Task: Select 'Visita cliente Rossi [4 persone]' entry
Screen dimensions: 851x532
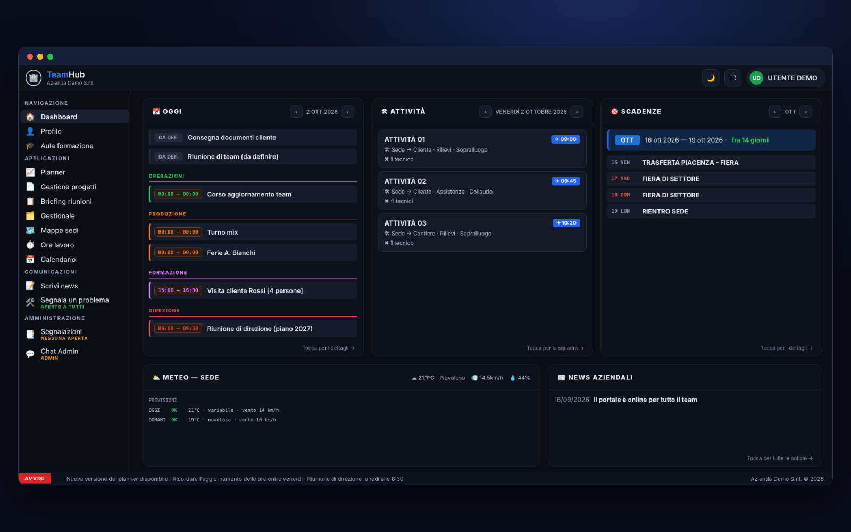Action: [x=253, y=290]
